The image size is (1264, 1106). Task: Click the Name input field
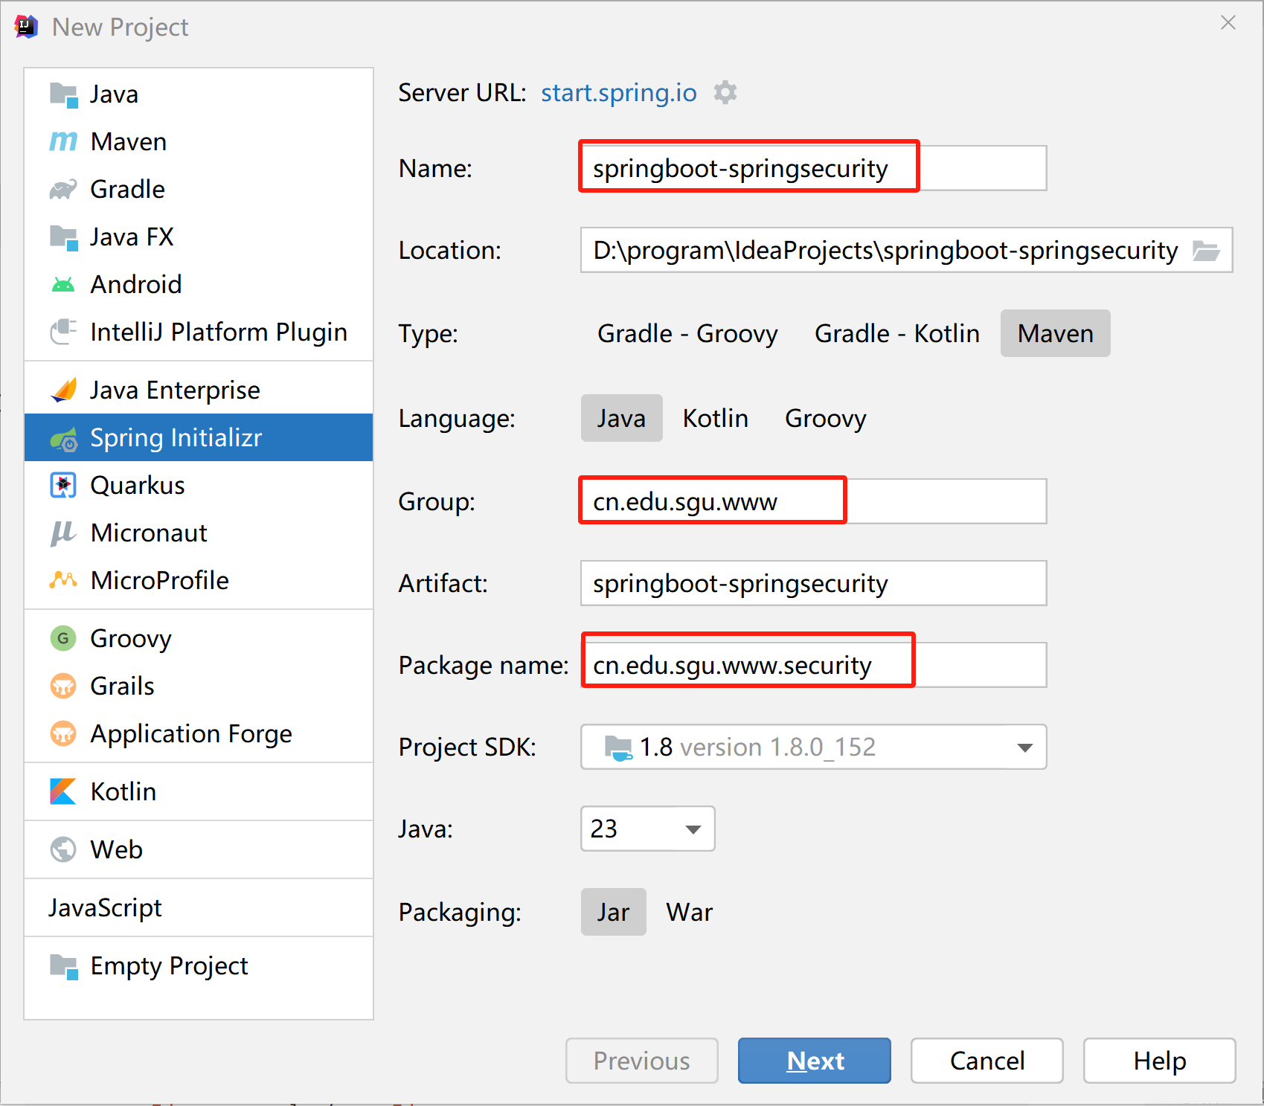click(814, 168)
